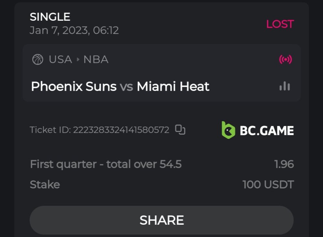Open the USA country link
Viewport: 323px width, 237px height.
(60, 60)
